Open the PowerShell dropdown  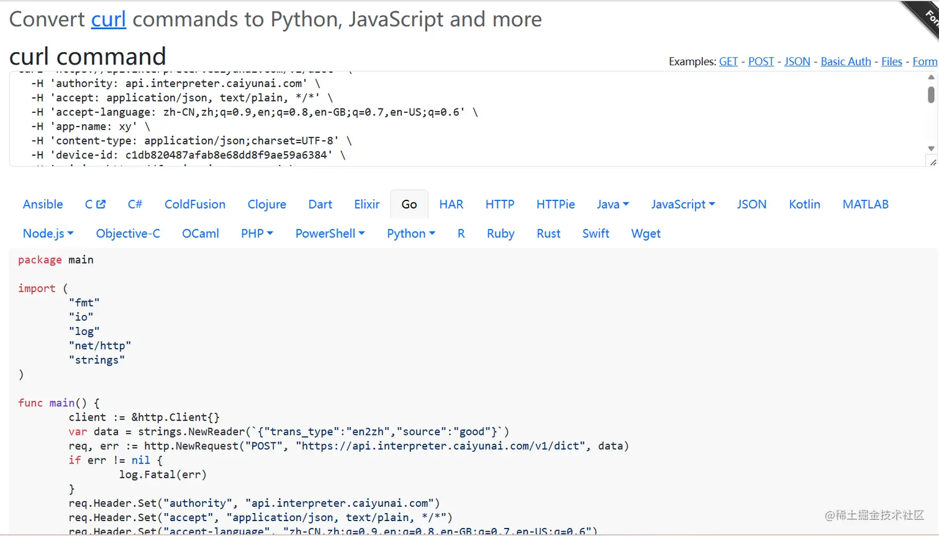330,233
